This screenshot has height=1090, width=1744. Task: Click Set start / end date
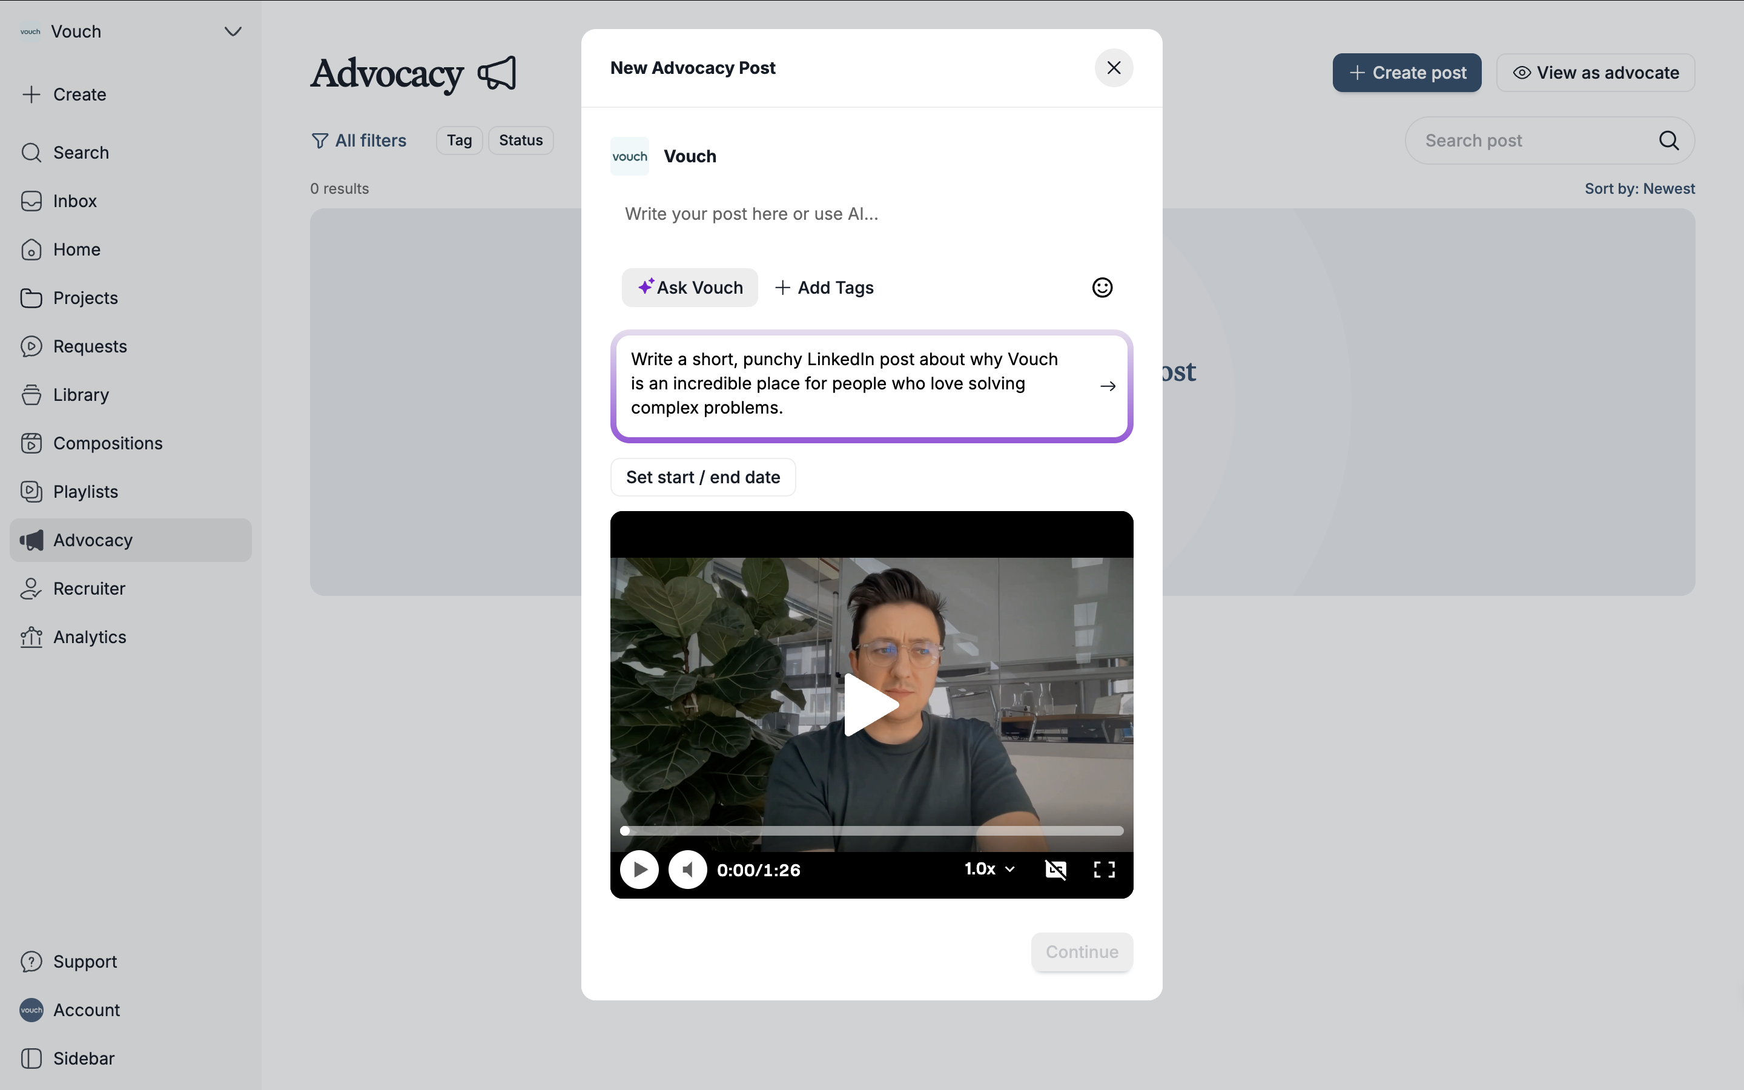coord(702,477)
